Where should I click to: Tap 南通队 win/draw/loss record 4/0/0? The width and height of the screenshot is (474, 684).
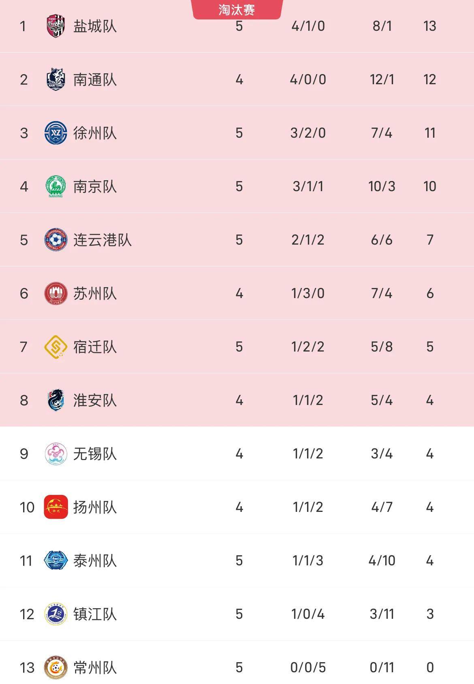tap(308, 79)
